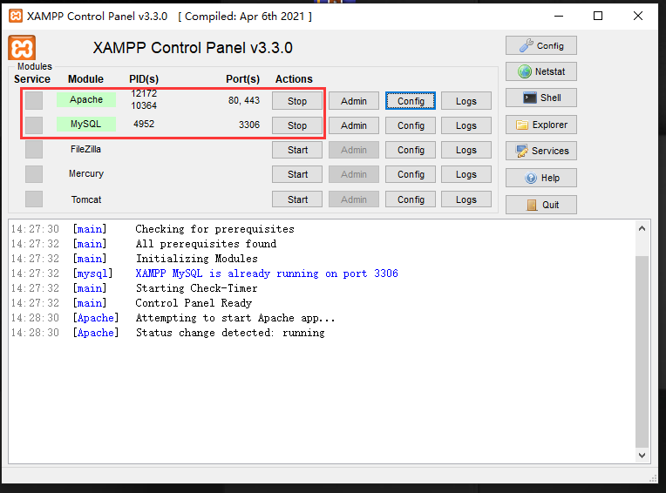Open the Tomcat Config menu
This screenshot has height=493, width=666.
[411, 199]
